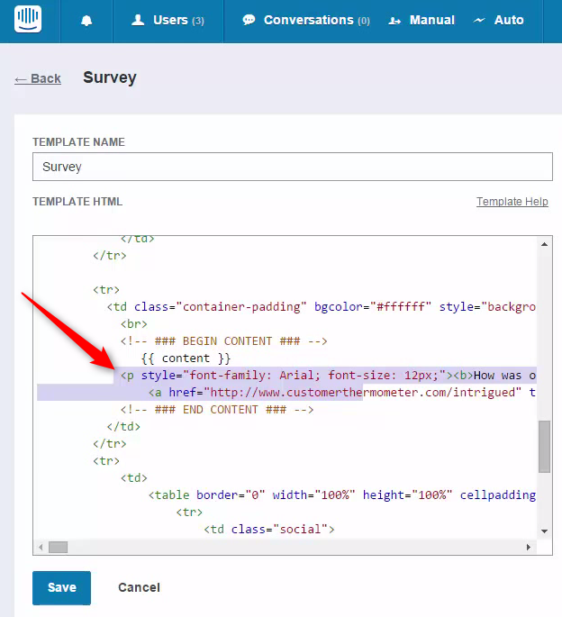Click the Conversations speech bubble icon
Screen dimensions: 562x617
[249, 20]
